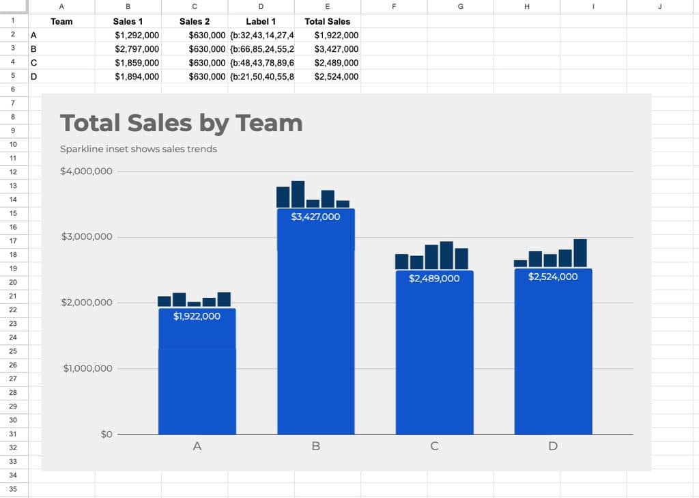Image resolution: width=699 pixels, height=498 pixels.
Task: Click the chart title Total Sales by Team
Action: pos(181,123)
